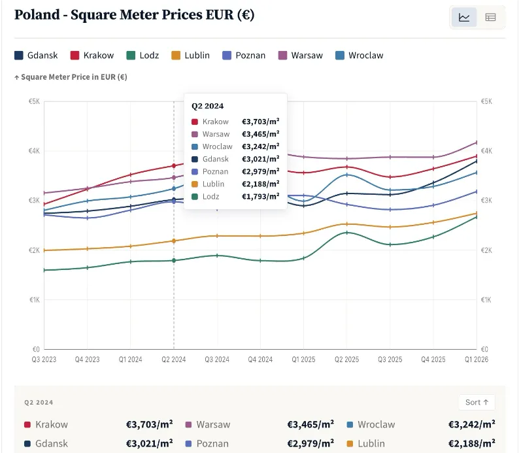Click the Q1 2026 axis label
519x453 pixels.
click(x=477, y=360)
